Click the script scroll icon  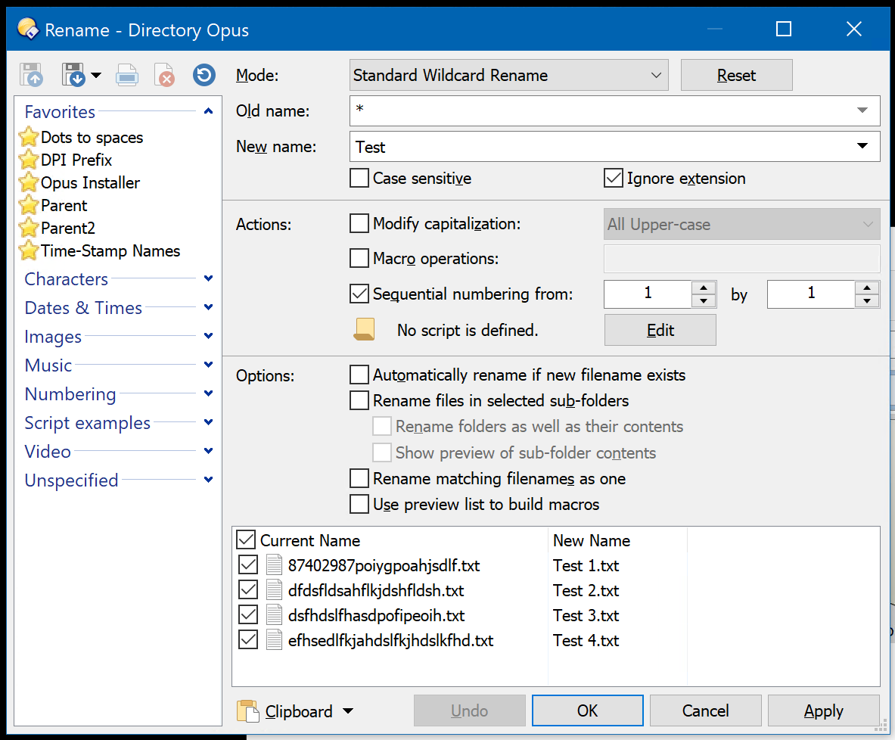364,329
